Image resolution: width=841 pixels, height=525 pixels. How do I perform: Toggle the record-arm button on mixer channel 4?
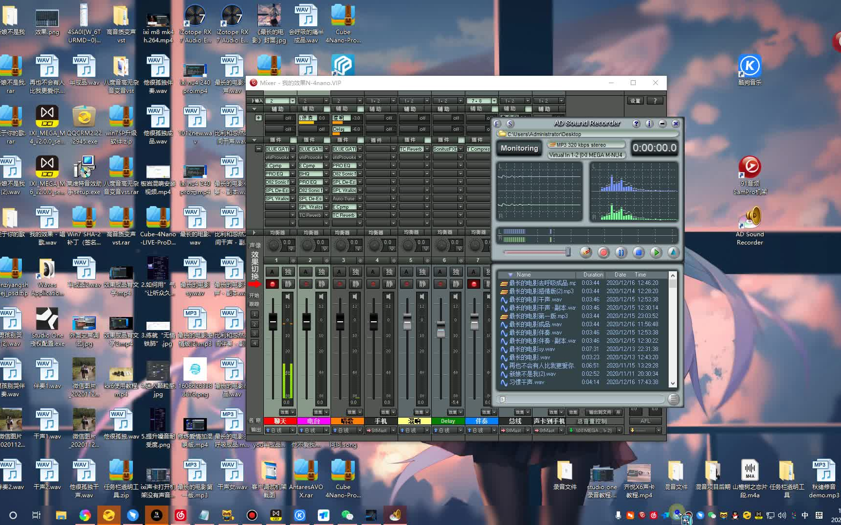[373, 284]
